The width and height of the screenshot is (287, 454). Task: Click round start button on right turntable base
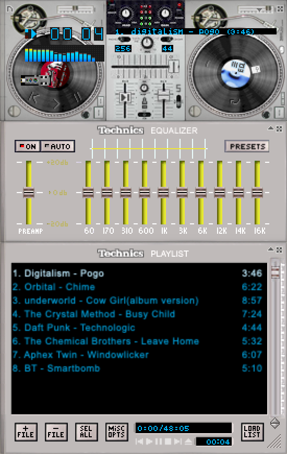tap(195, 111)
